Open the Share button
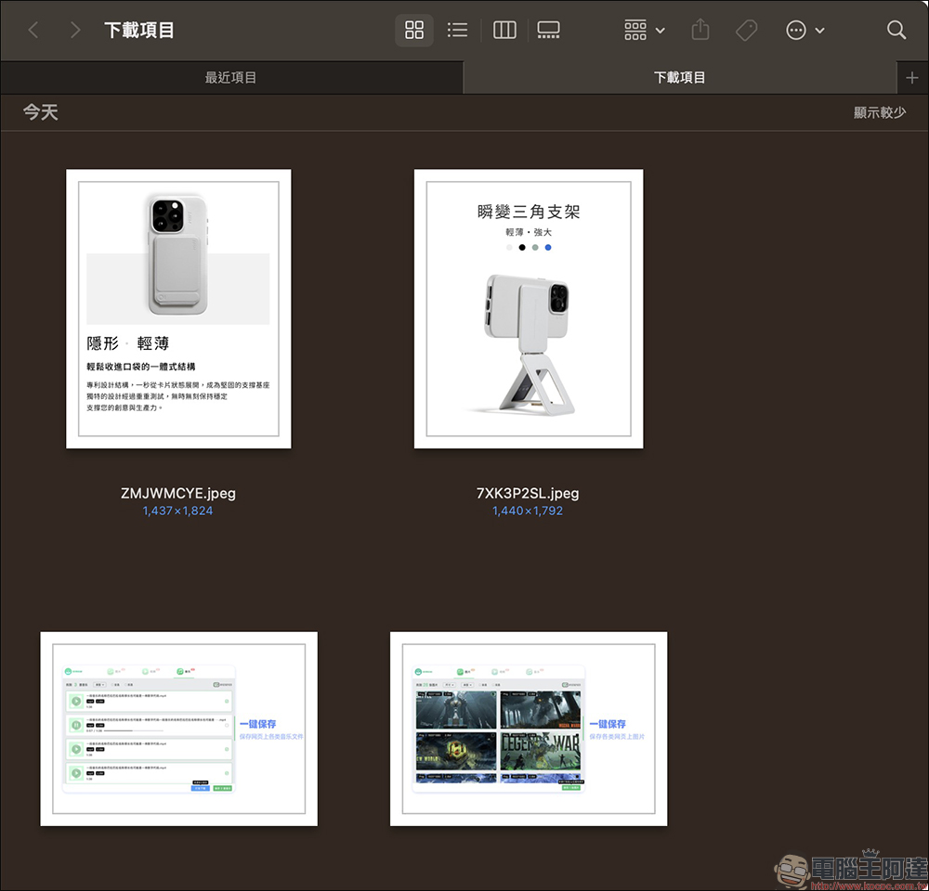The height and width of the screenshot is (891, 929). point(700,30)
